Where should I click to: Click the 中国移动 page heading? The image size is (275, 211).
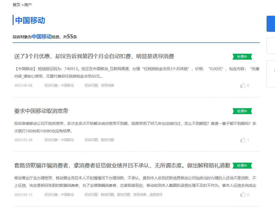point(30,20)
